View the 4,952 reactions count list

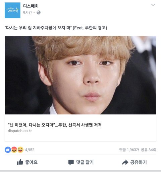[x=30, y=150]
